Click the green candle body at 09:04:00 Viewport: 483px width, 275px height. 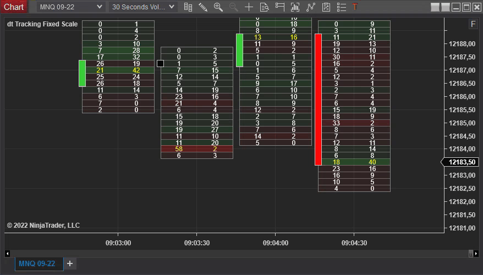click(x=240, y=50)
